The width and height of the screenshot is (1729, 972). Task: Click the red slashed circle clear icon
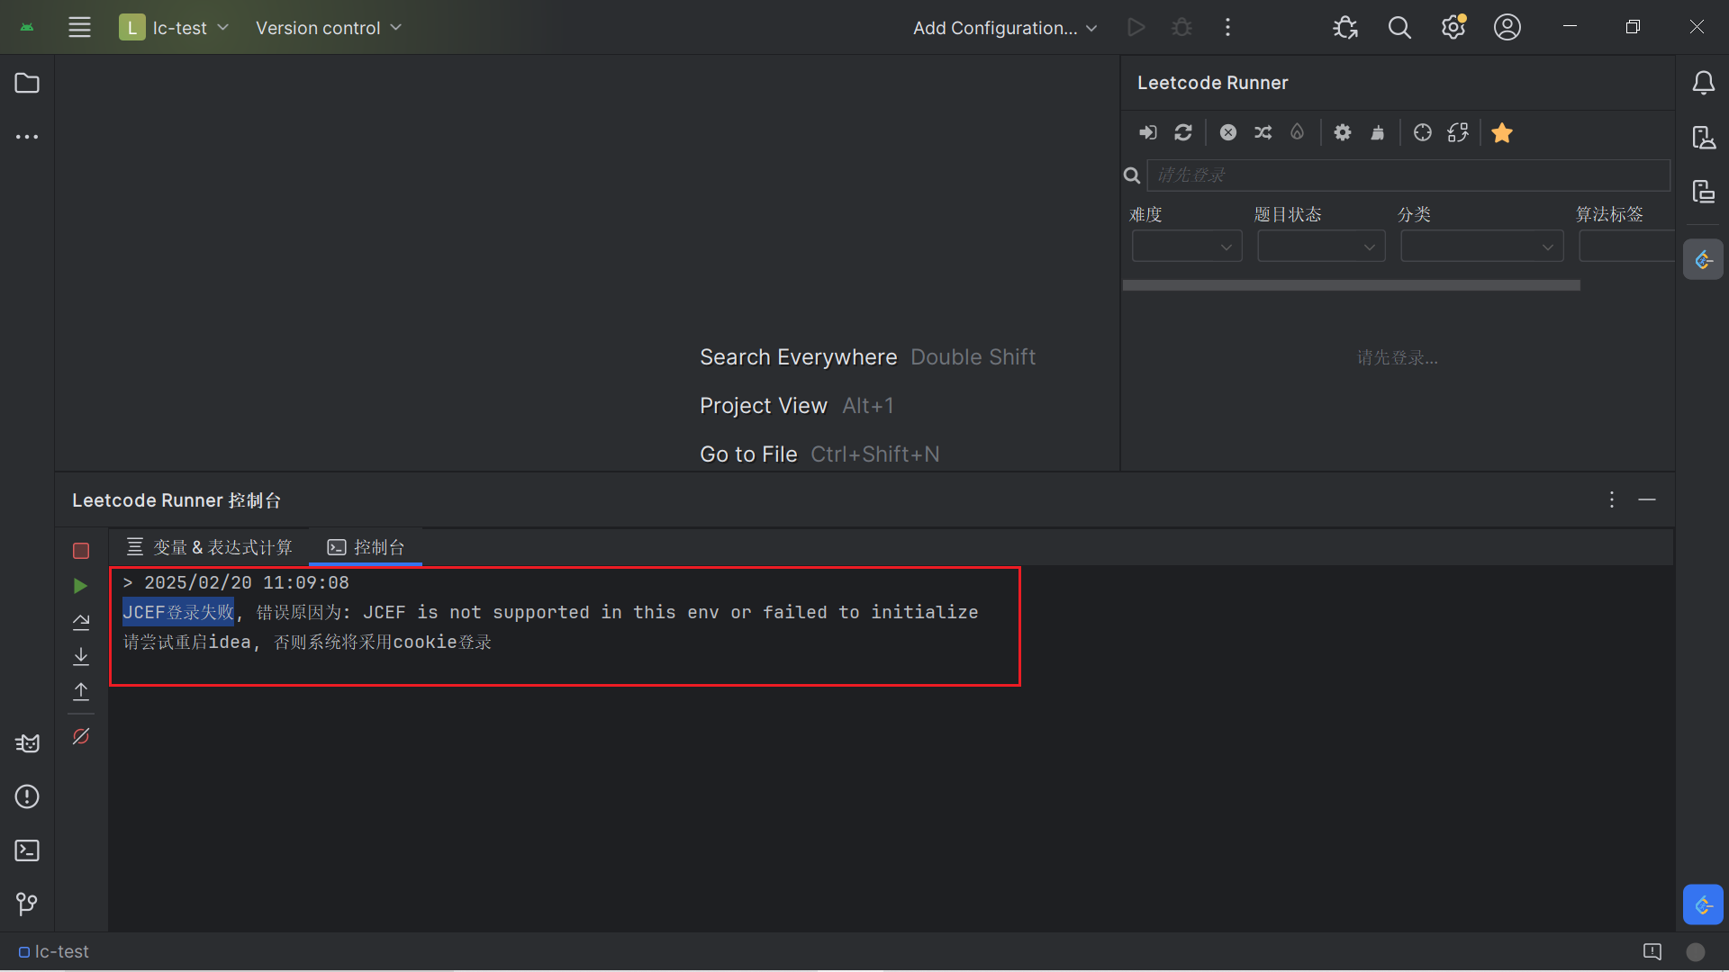point(81,736)
